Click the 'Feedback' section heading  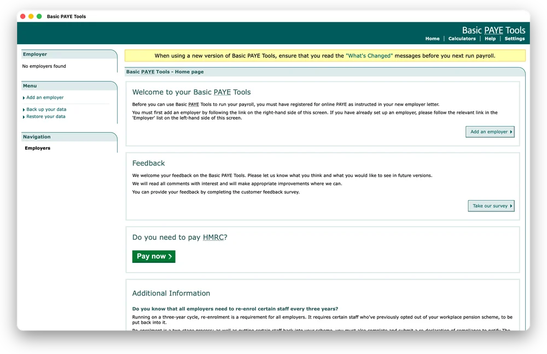pos(149,163)
